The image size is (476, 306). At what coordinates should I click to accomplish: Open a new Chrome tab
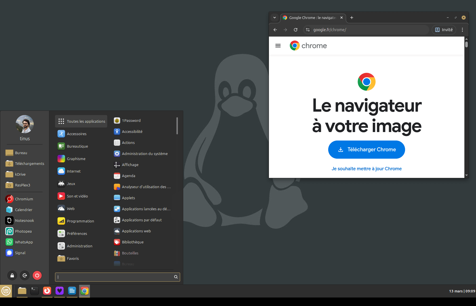point(352,18)
